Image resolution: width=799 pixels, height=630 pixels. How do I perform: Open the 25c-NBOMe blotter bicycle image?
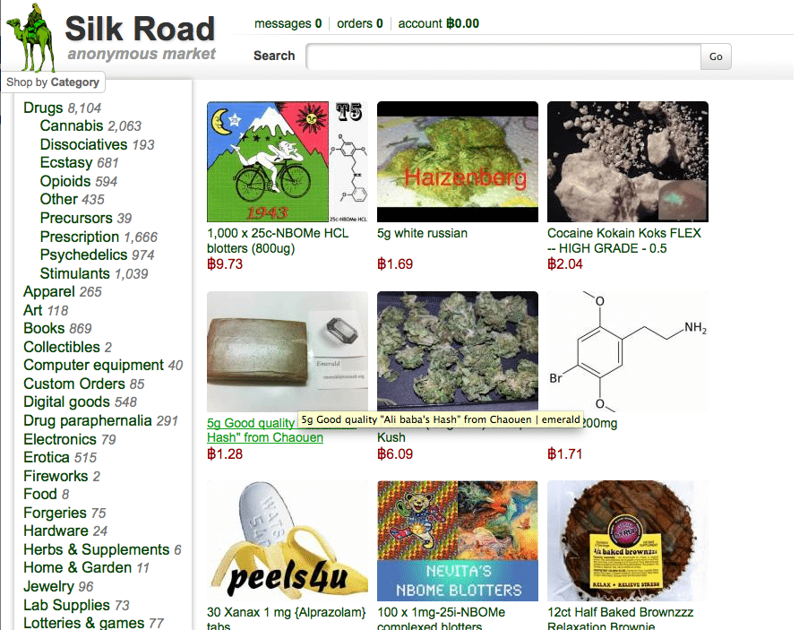(288, 161)
